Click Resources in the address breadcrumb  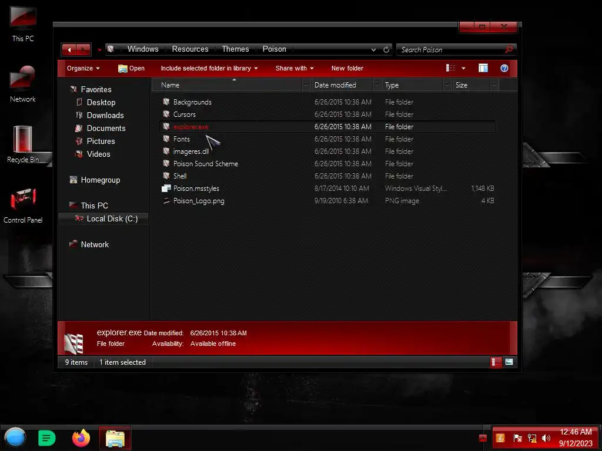tap(190, 49)
